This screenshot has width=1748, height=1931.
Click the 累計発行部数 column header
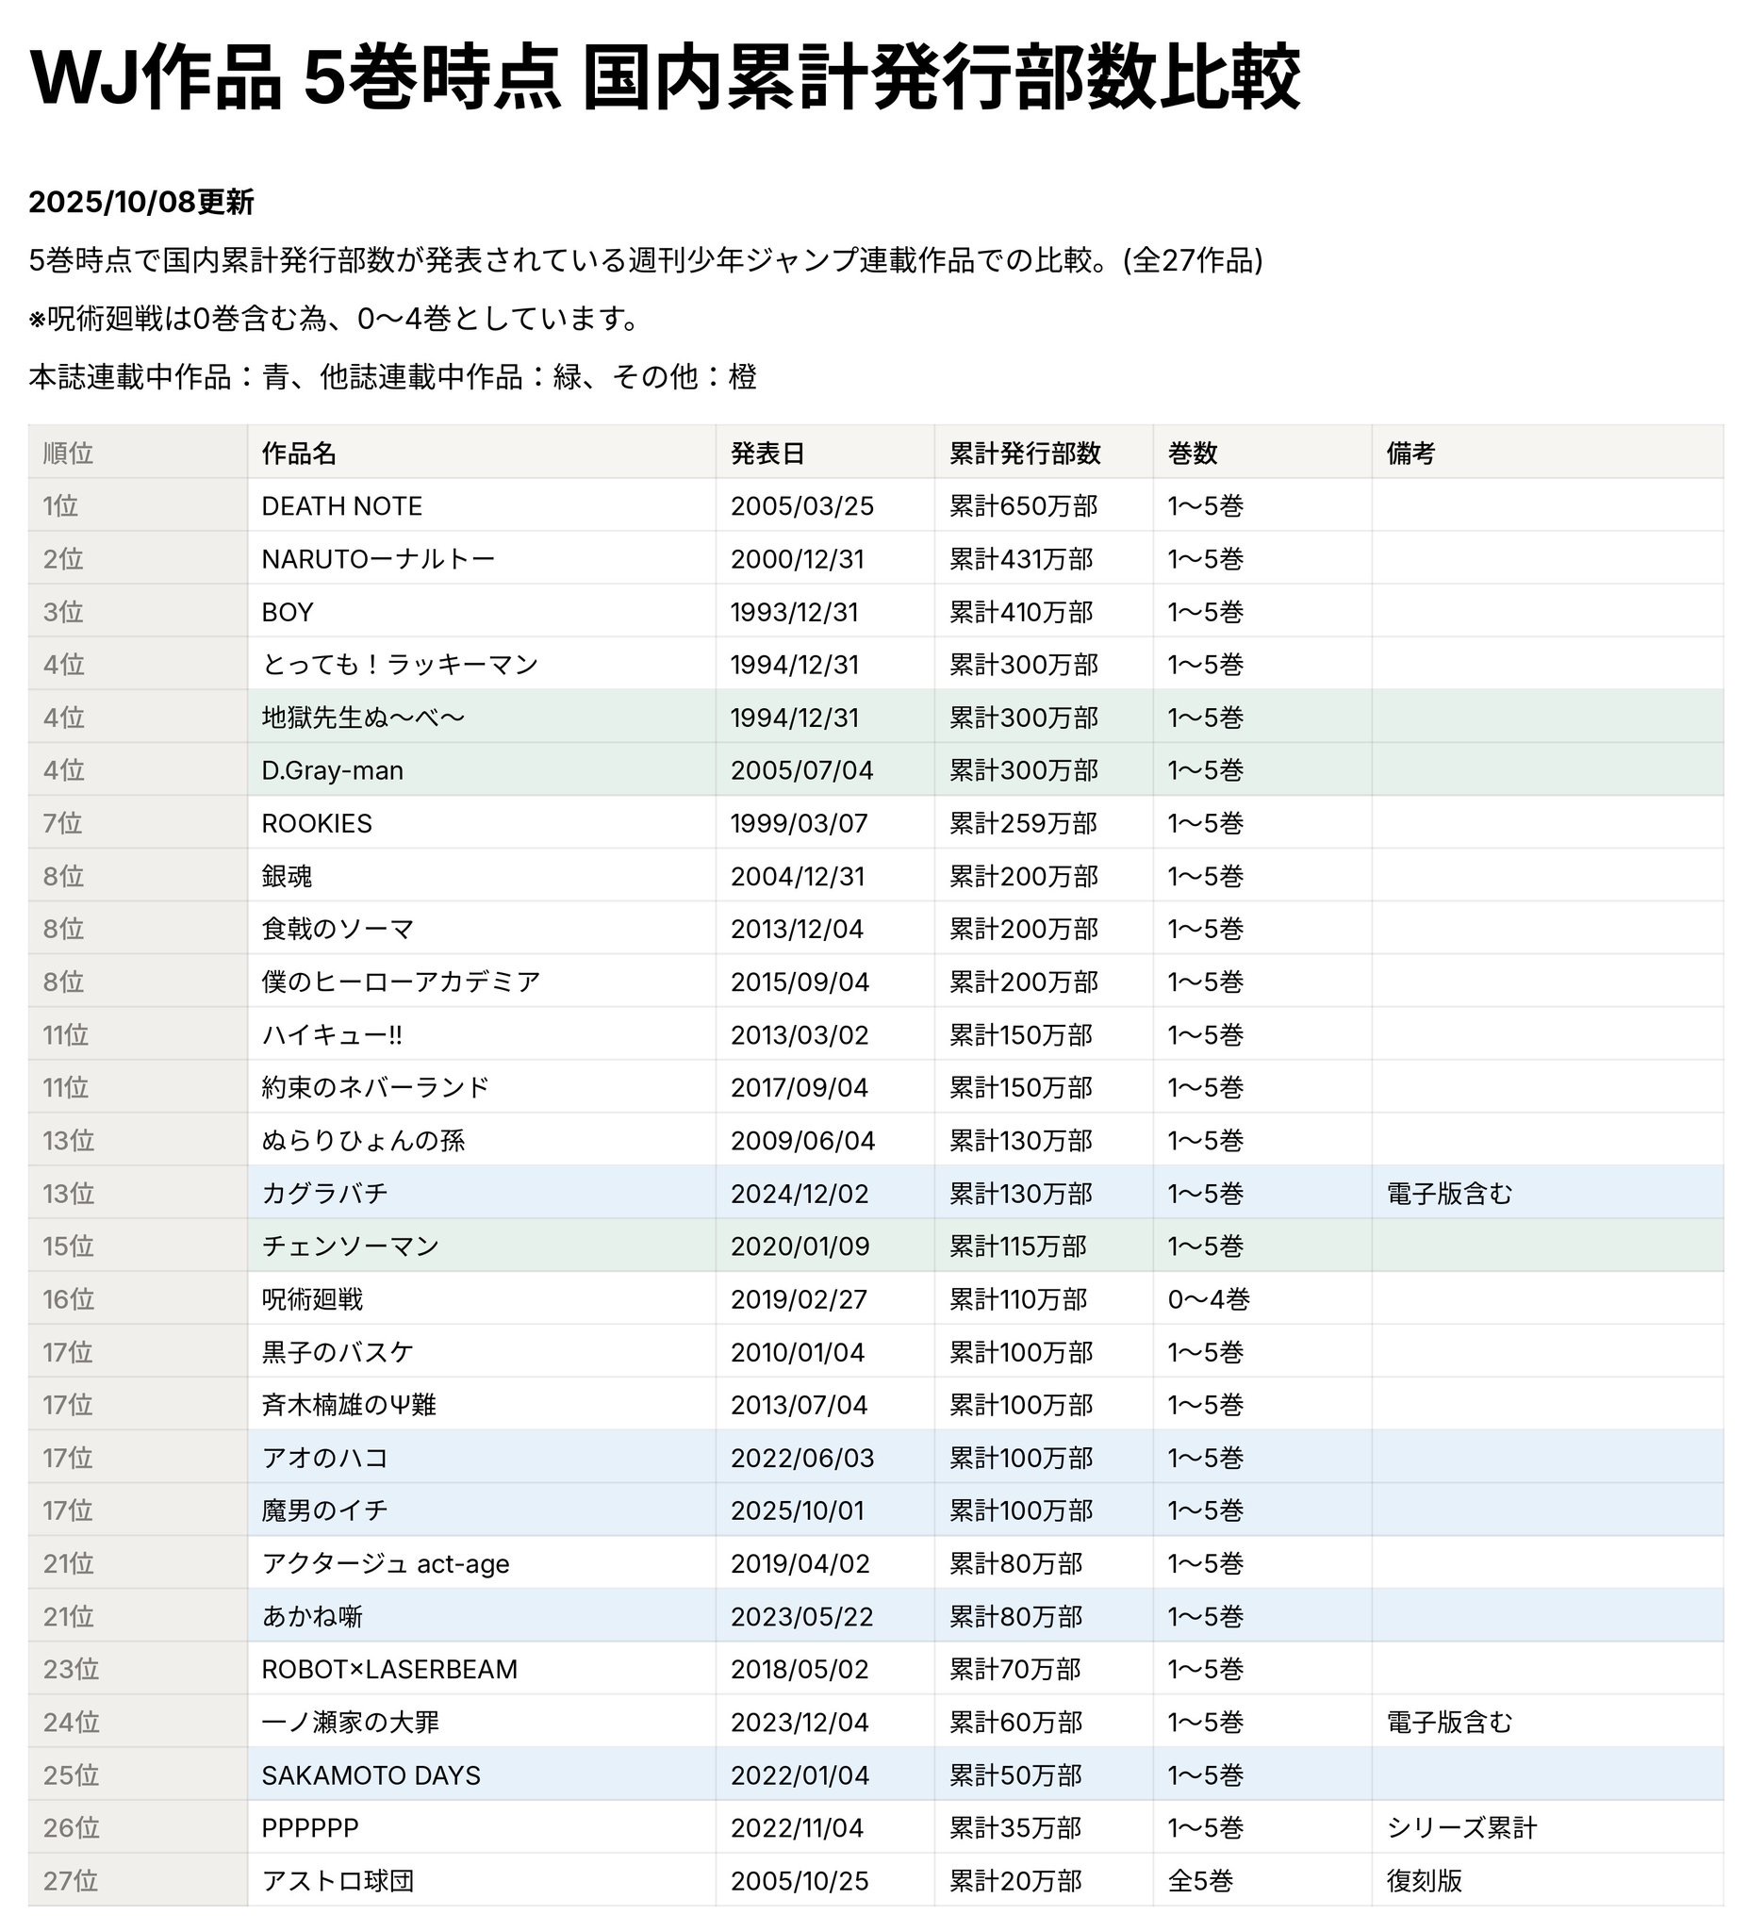pyautogui.click(x=1025, y=454)
